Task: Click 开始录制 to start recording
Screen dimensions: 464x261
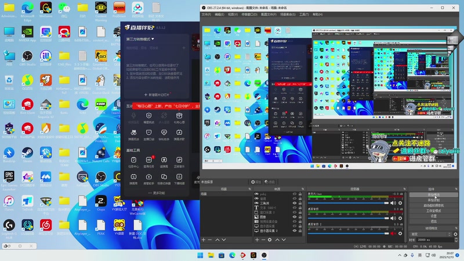Action: (x=433, y=200)
